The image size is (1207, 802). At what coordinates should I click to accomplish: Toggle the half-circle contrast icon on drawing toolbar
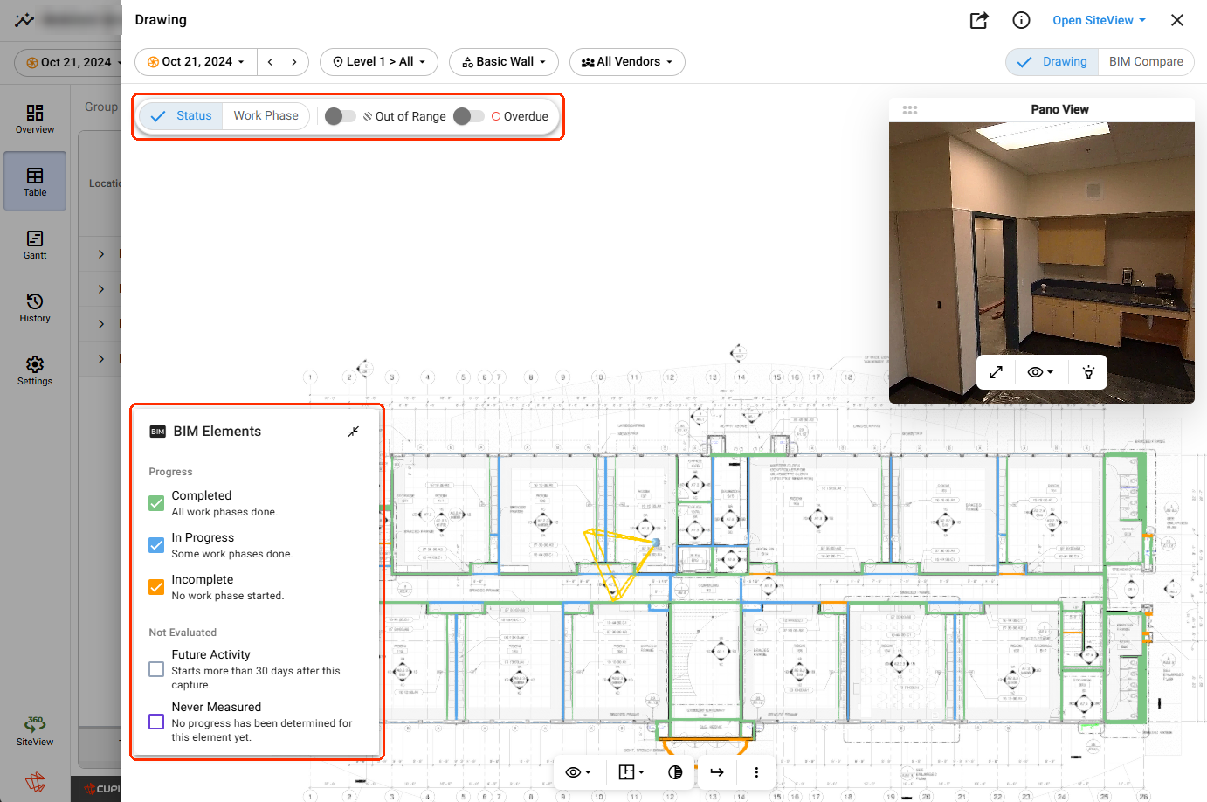pos(675,772)
